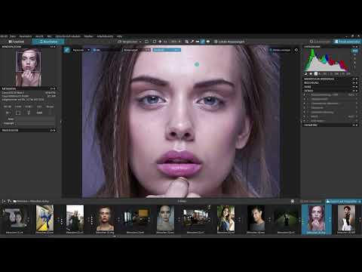Toggle highlight clipping icon below histogram
This screenshot has width=362, height=272.
pyautogui.click(x=311, y=74)
